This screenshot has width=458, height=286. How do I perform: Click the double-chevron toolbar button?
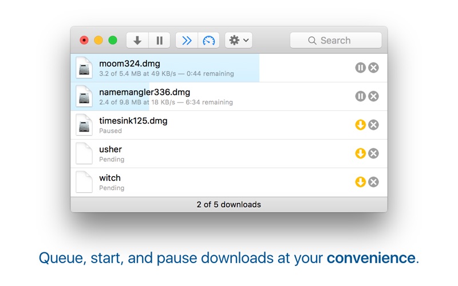pos(187,40)
